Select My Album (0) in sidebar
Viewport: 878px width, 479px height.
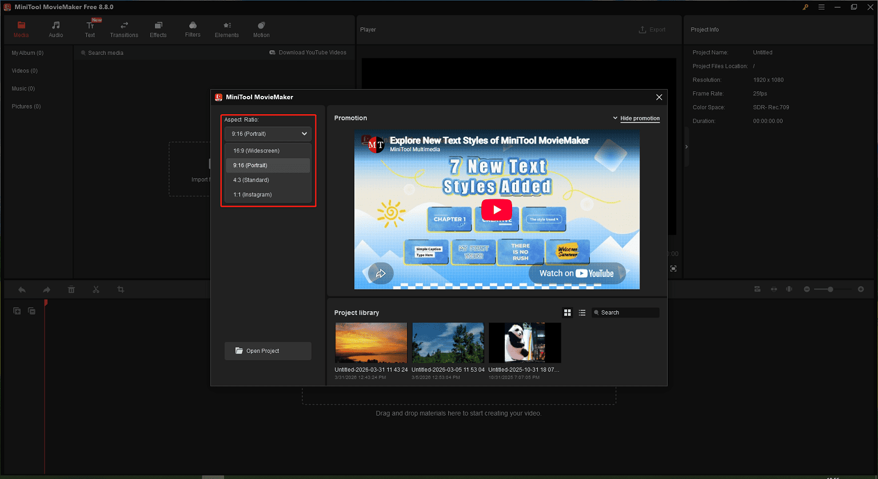27,53
